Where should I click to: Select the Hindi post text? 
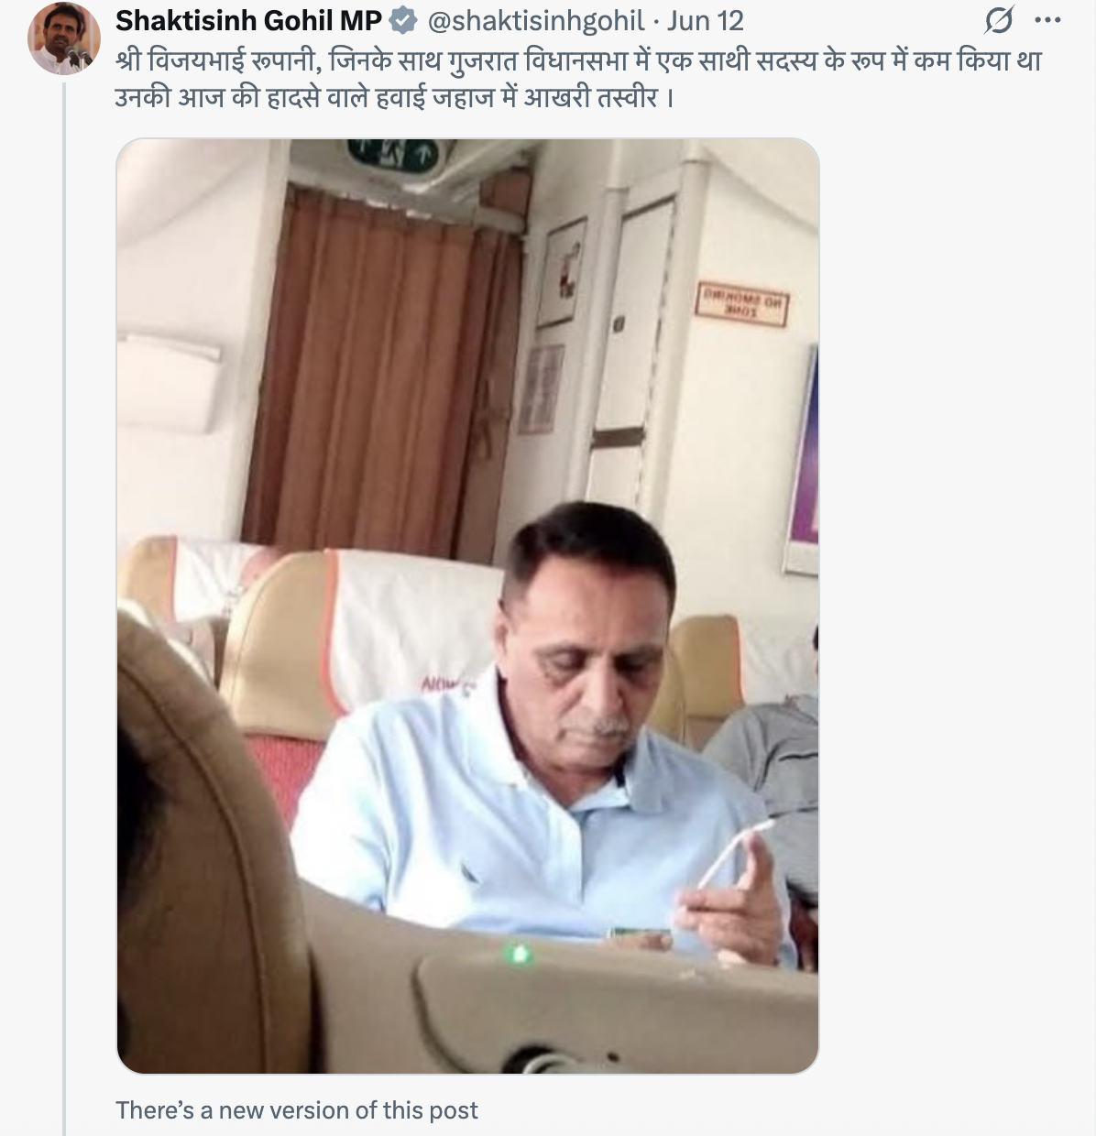578,79
